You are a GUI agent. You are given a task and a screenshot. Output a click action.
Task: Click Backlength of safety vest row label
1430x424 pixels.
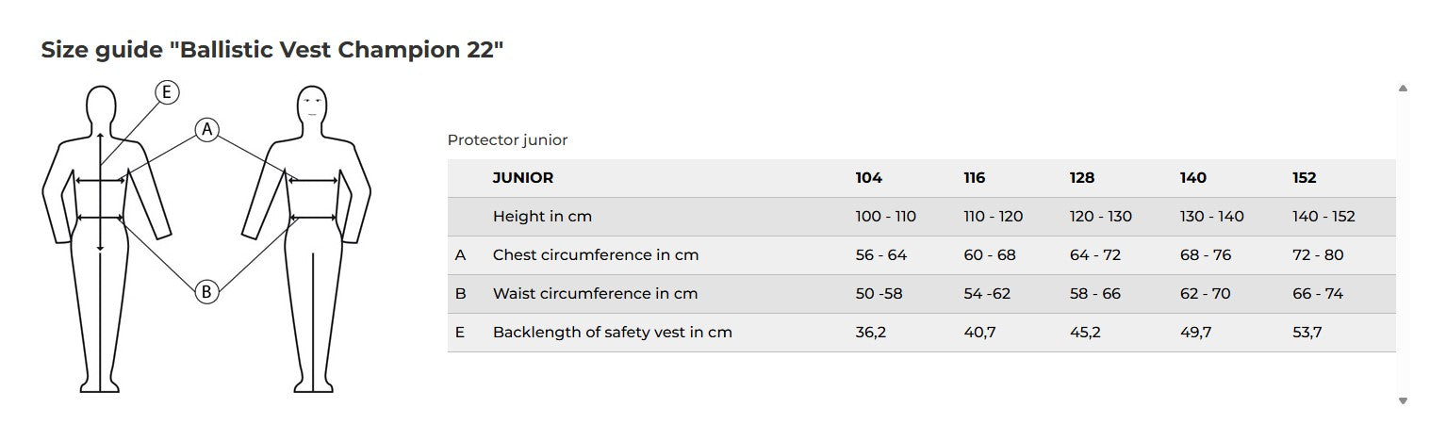click(x=612, y=332)
